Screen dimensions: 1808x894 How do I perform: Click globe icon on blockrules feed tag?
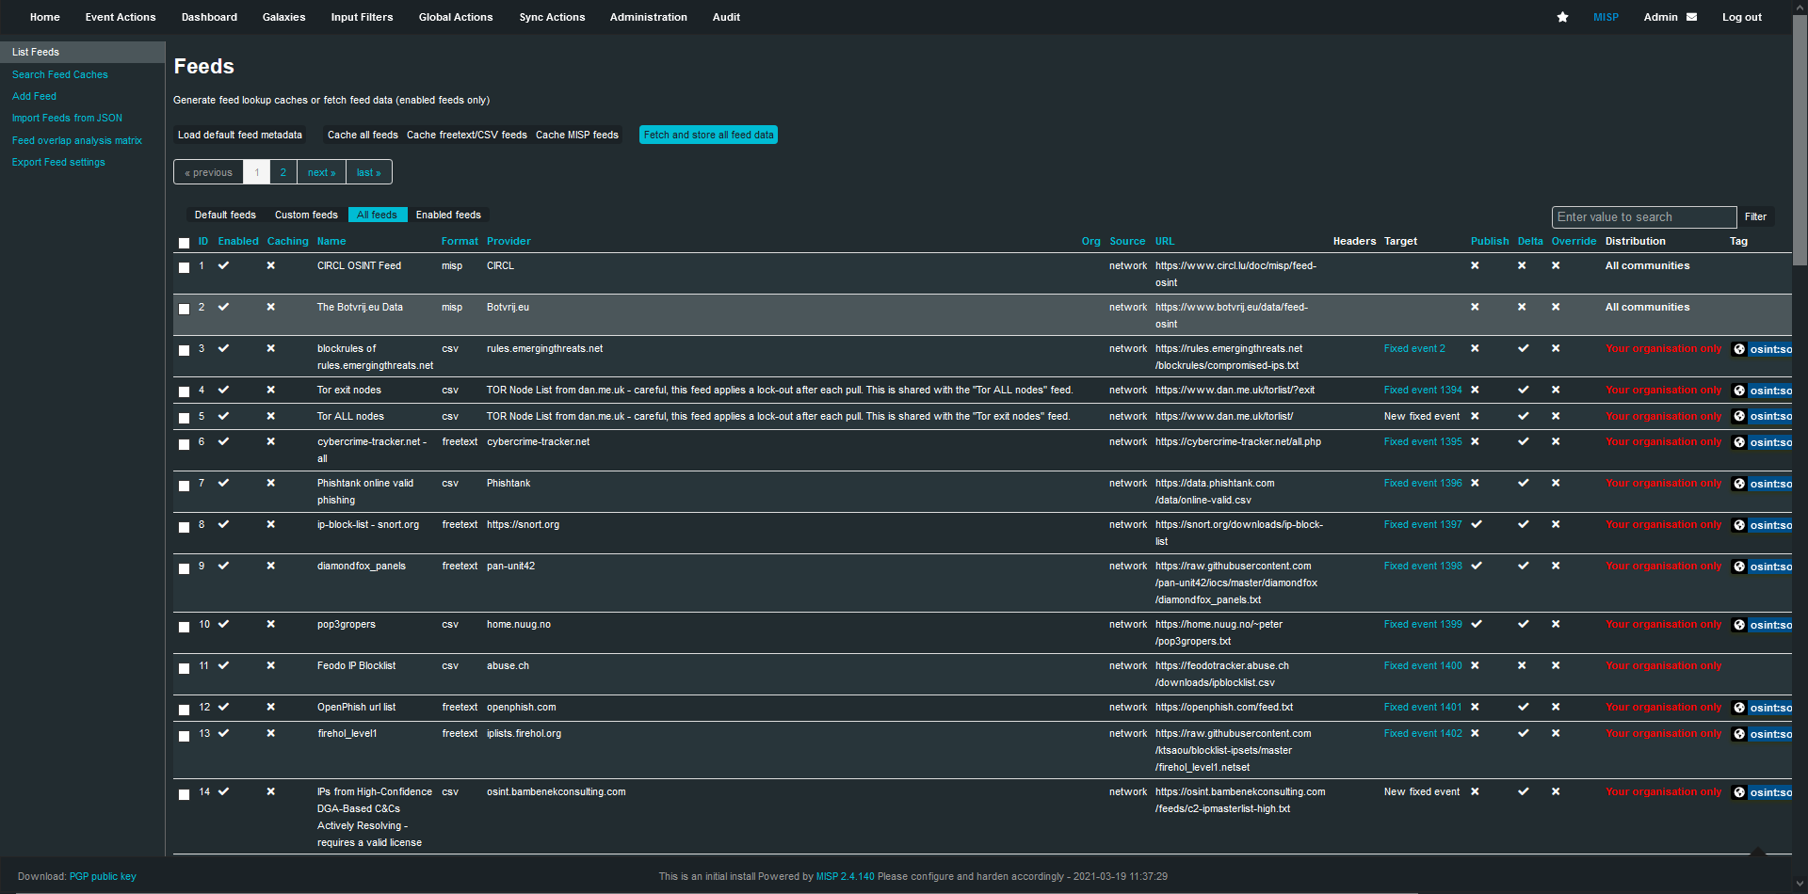tap(1739, 349)
